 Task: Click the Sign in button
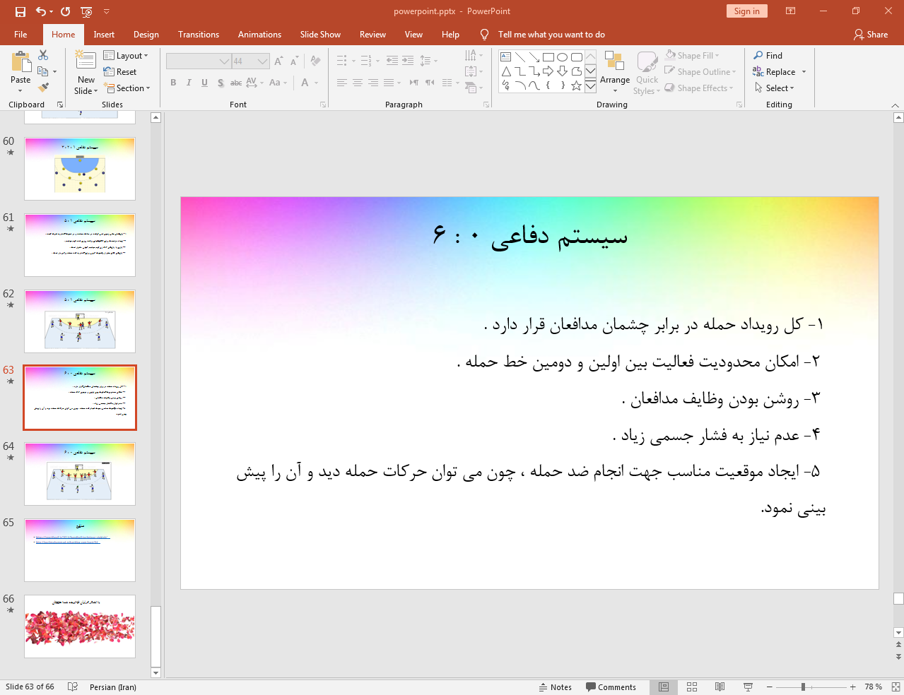(x=746, y=11)
